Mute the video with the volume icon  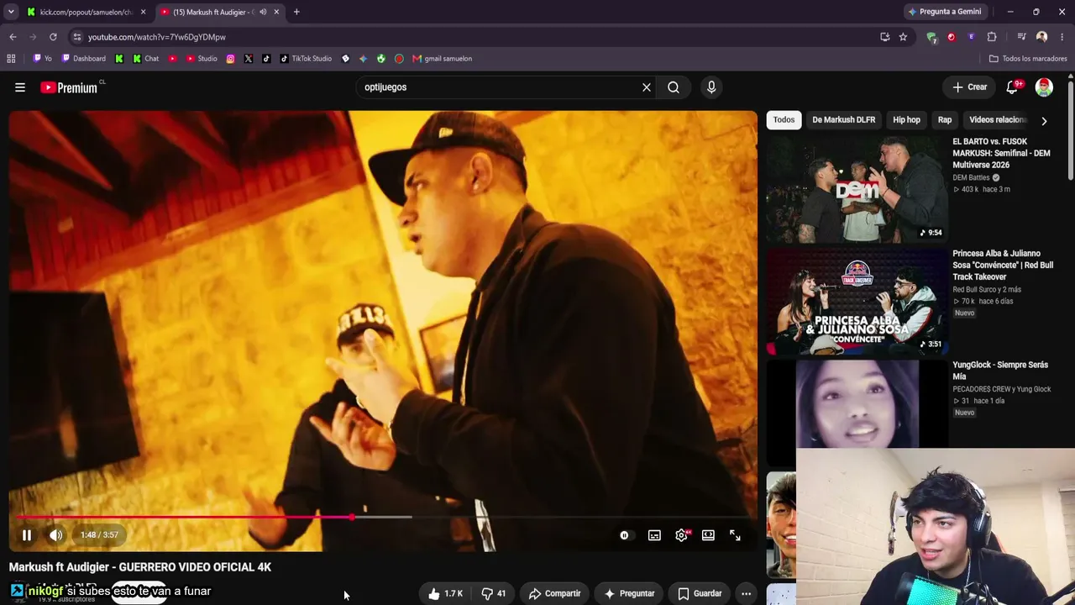(x=56, y=535)
